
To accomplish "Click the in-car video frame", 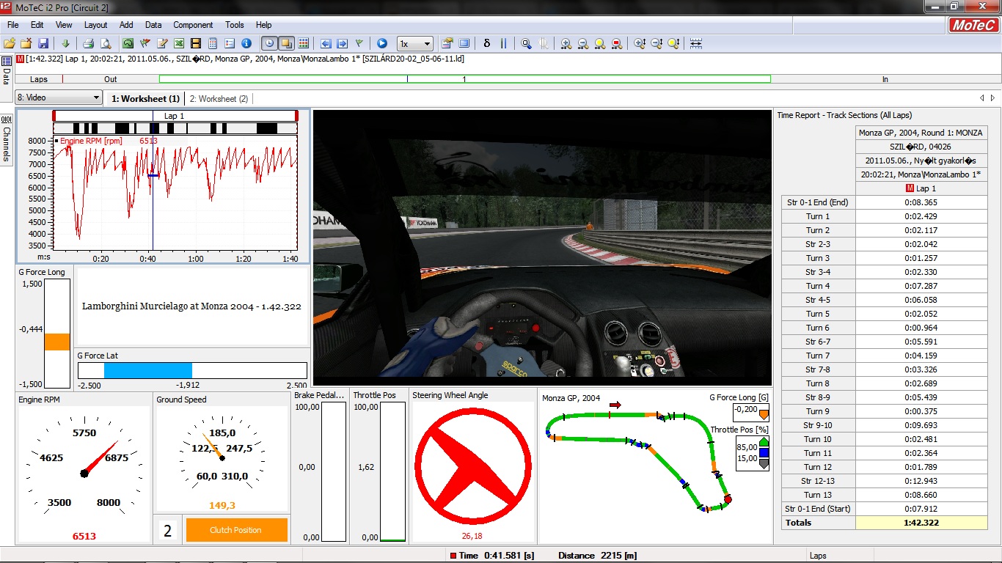I will [x=542, y=248].
